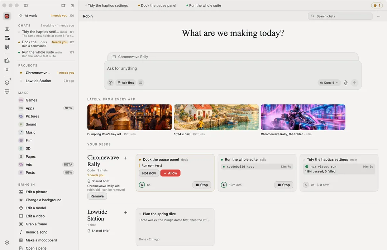Click the new folder icon in sidebar header
Screen dimensions: 387x250
coord(63,5)
